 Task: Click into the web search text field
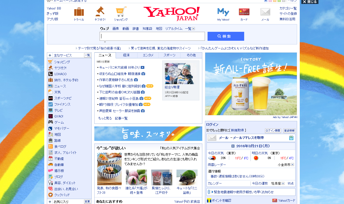pyautogui.click(x=152, y=36)
